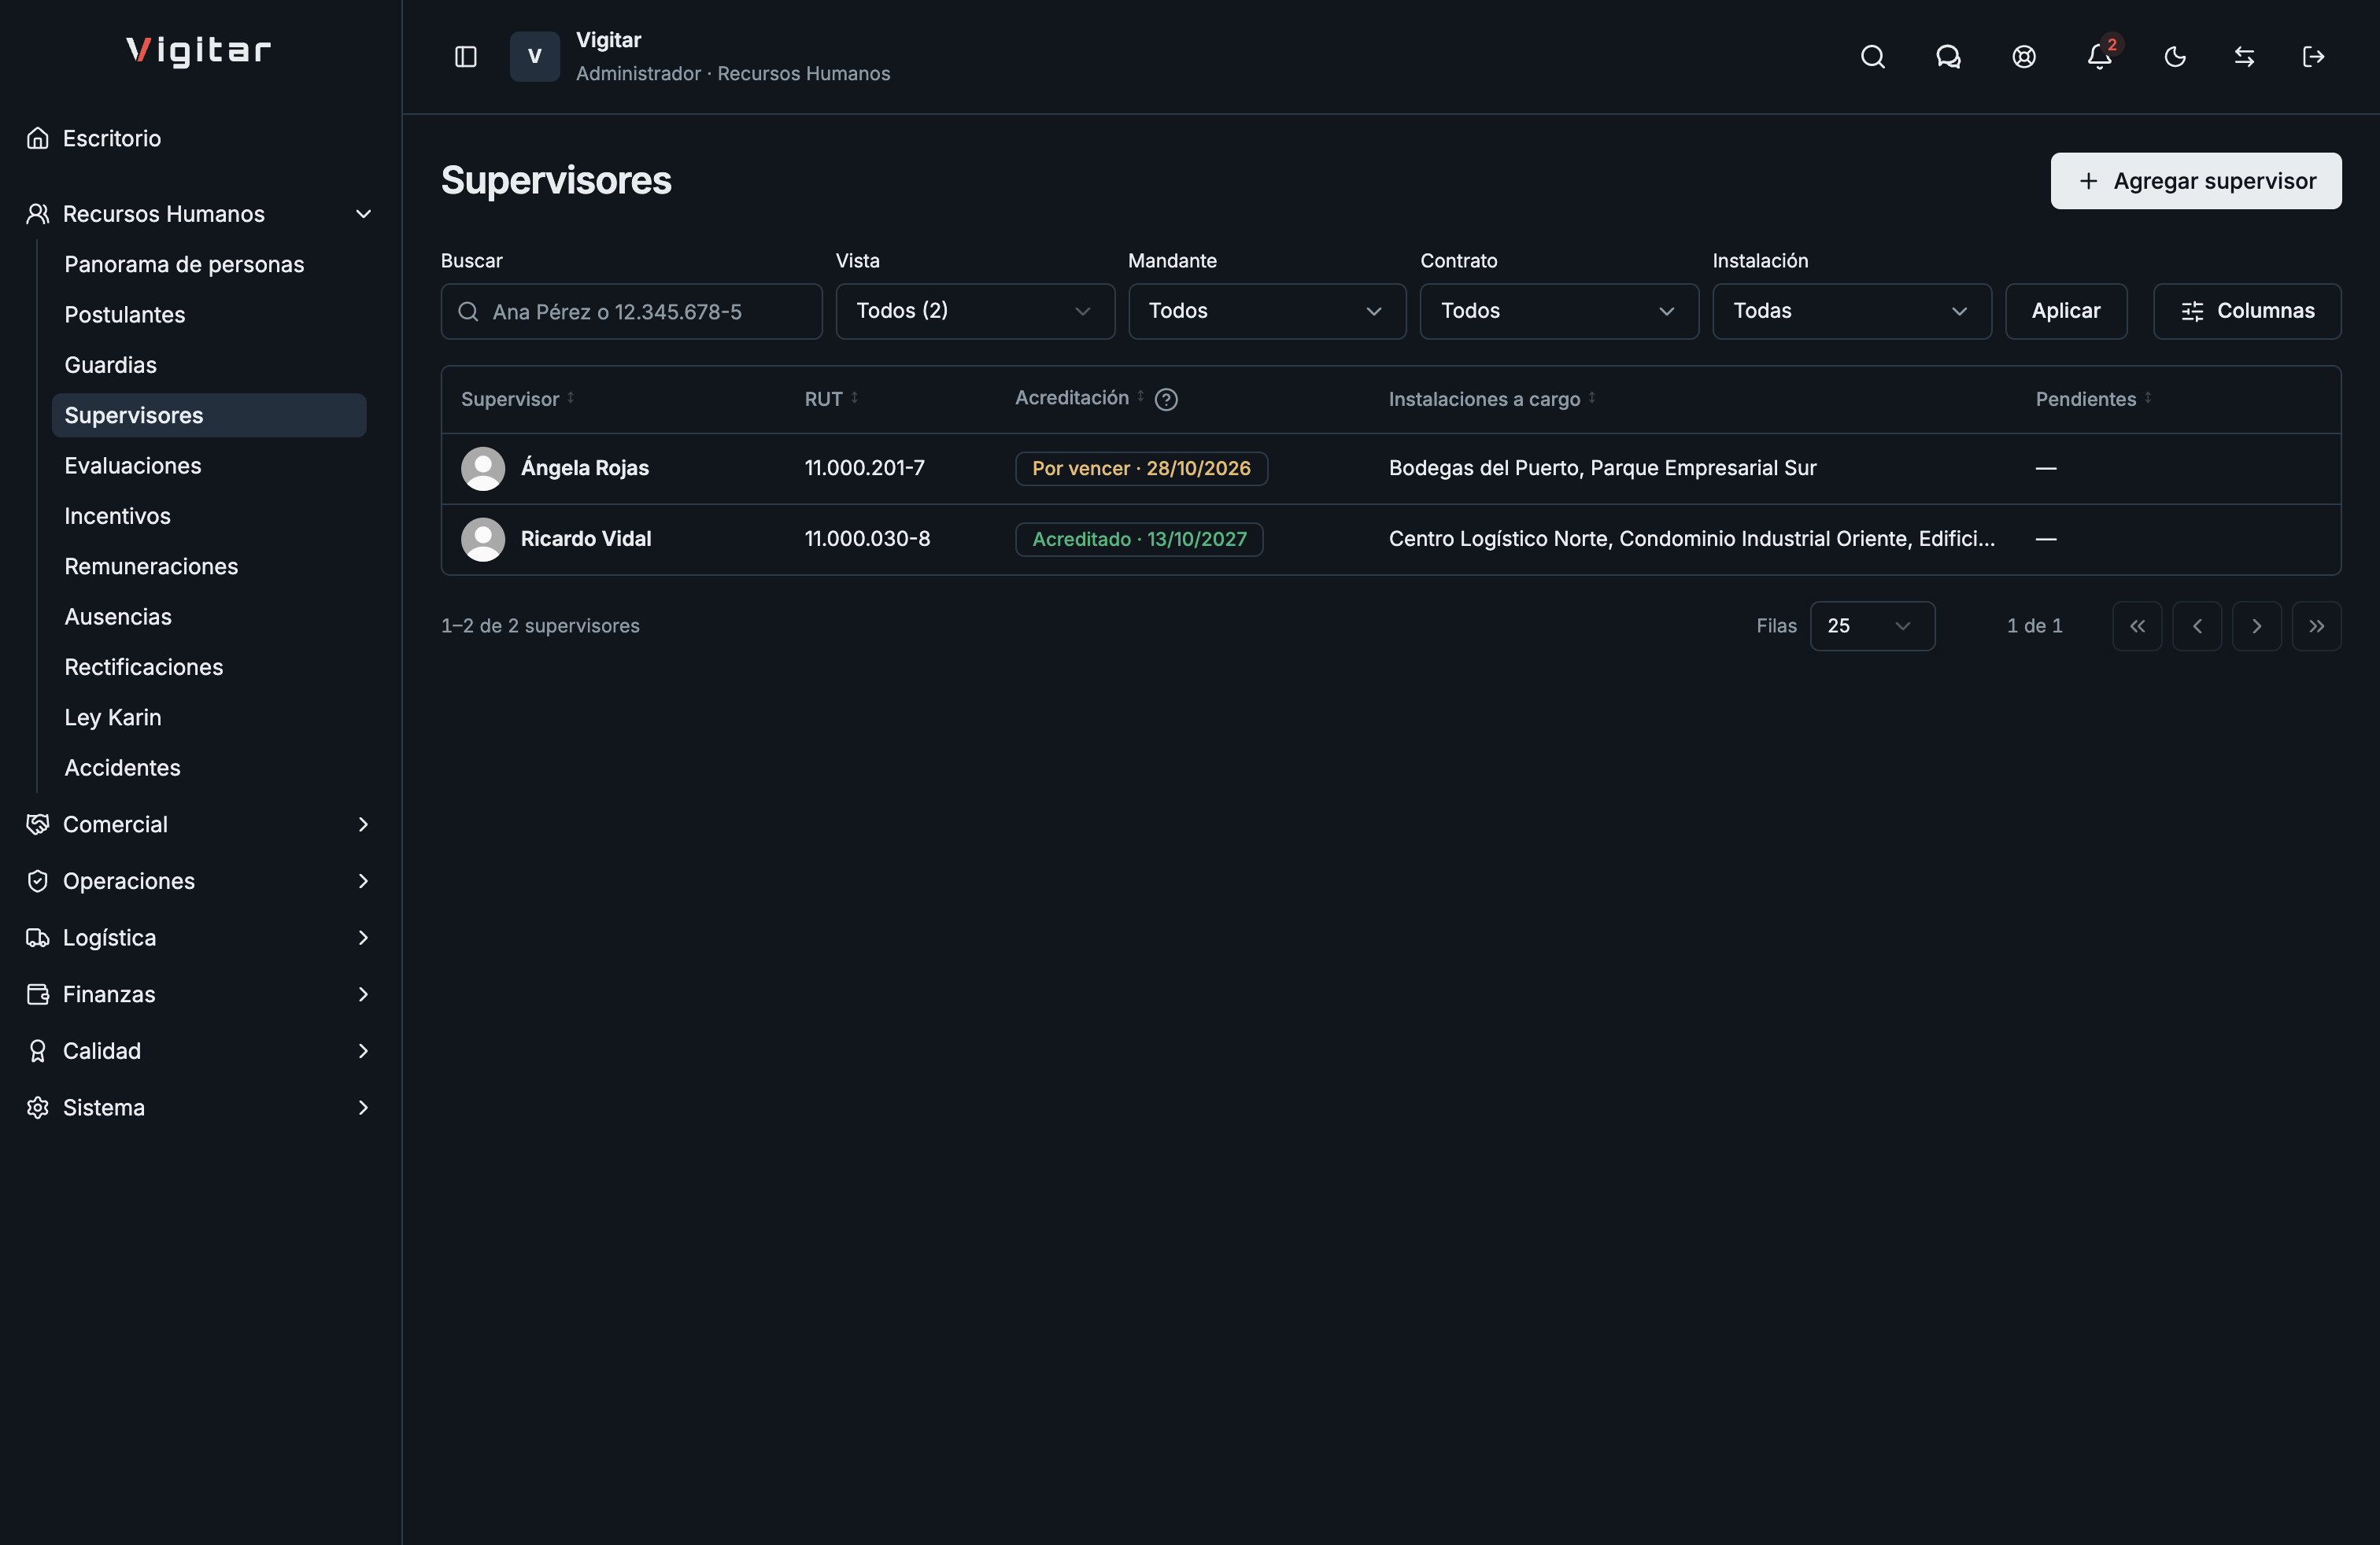Expand the Logística menu
Viewport: 2380px width, 1545px height.
pyautogui.click(x=200, y=938)
